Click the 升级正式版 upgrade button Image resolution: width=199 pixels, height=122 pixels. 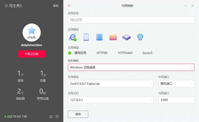tap(32, 54)
